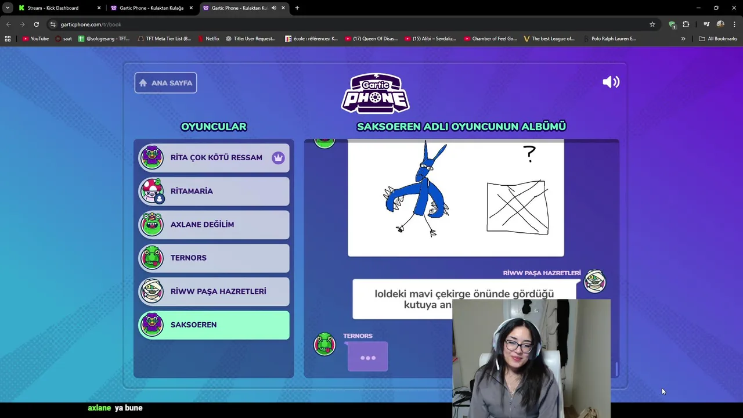Reload the page
The image size is (743, 418).
pyautogui.click(x=36, y=24)
